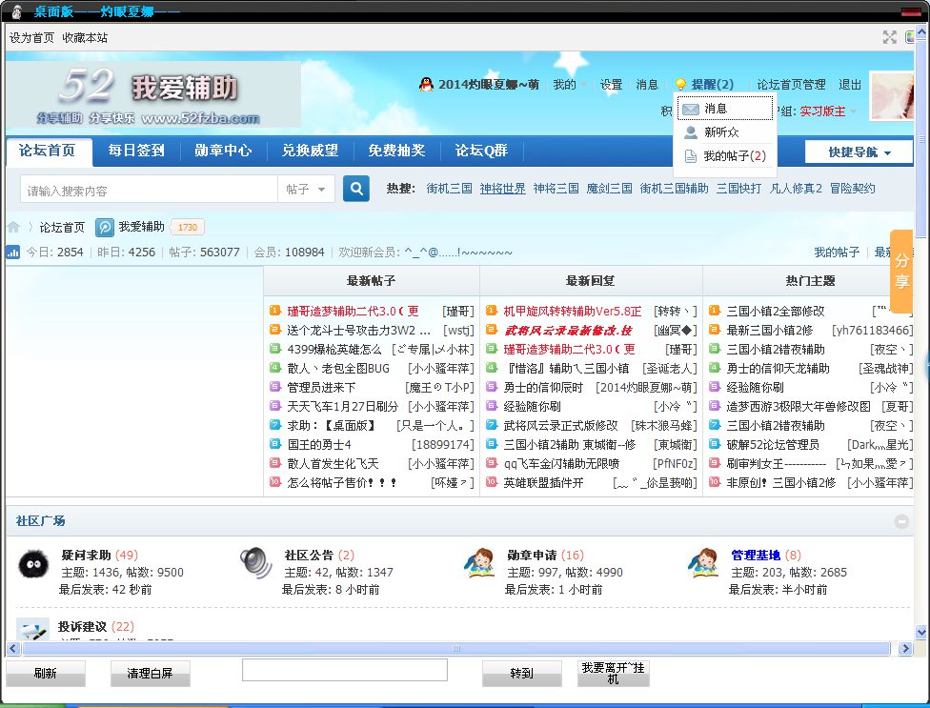Click the user avatar thumbnail
The height and width of the screenshot is (708, 930).
892,96
